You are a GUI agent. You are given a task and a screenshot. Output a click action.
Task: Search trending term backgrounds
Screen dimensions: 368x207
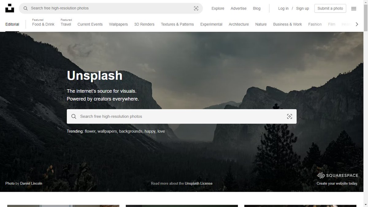(131, 131)
